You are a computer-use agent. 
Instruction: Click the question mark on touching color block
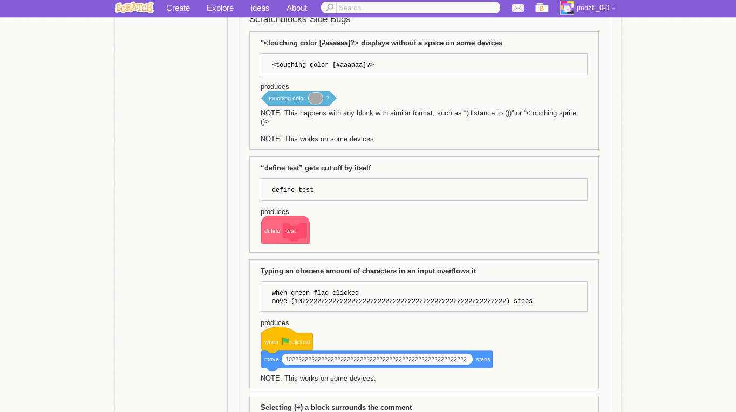coord(328,98)
